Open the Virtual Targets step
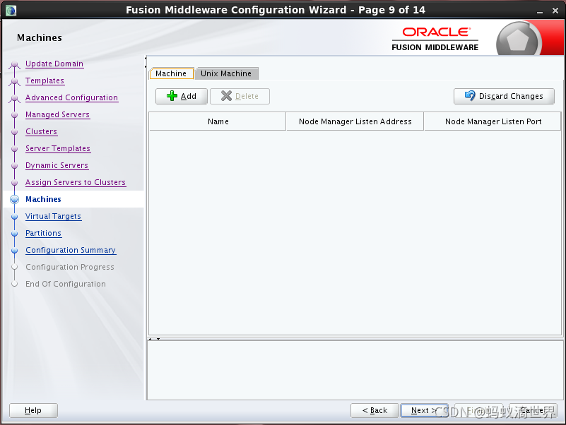This screenshot has width=566, height=425. [x=53, y=217]
